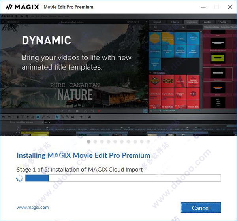Minimize the Movie Edit Pro Premium installer
The image size is (237, 221).
pos(203,7)
